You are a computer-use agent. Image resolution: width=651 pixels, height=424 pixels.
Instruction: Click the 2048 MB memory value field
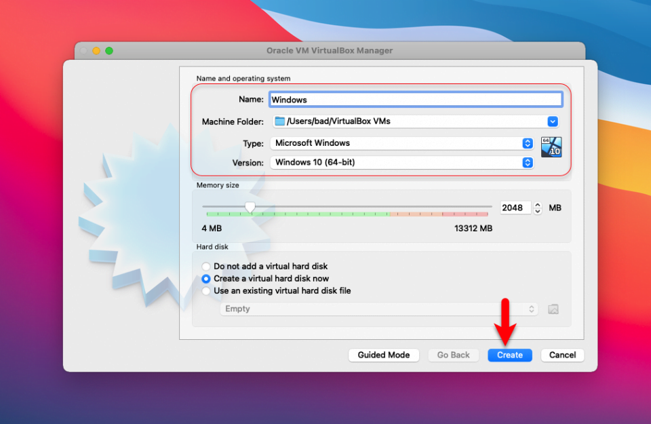515,208
